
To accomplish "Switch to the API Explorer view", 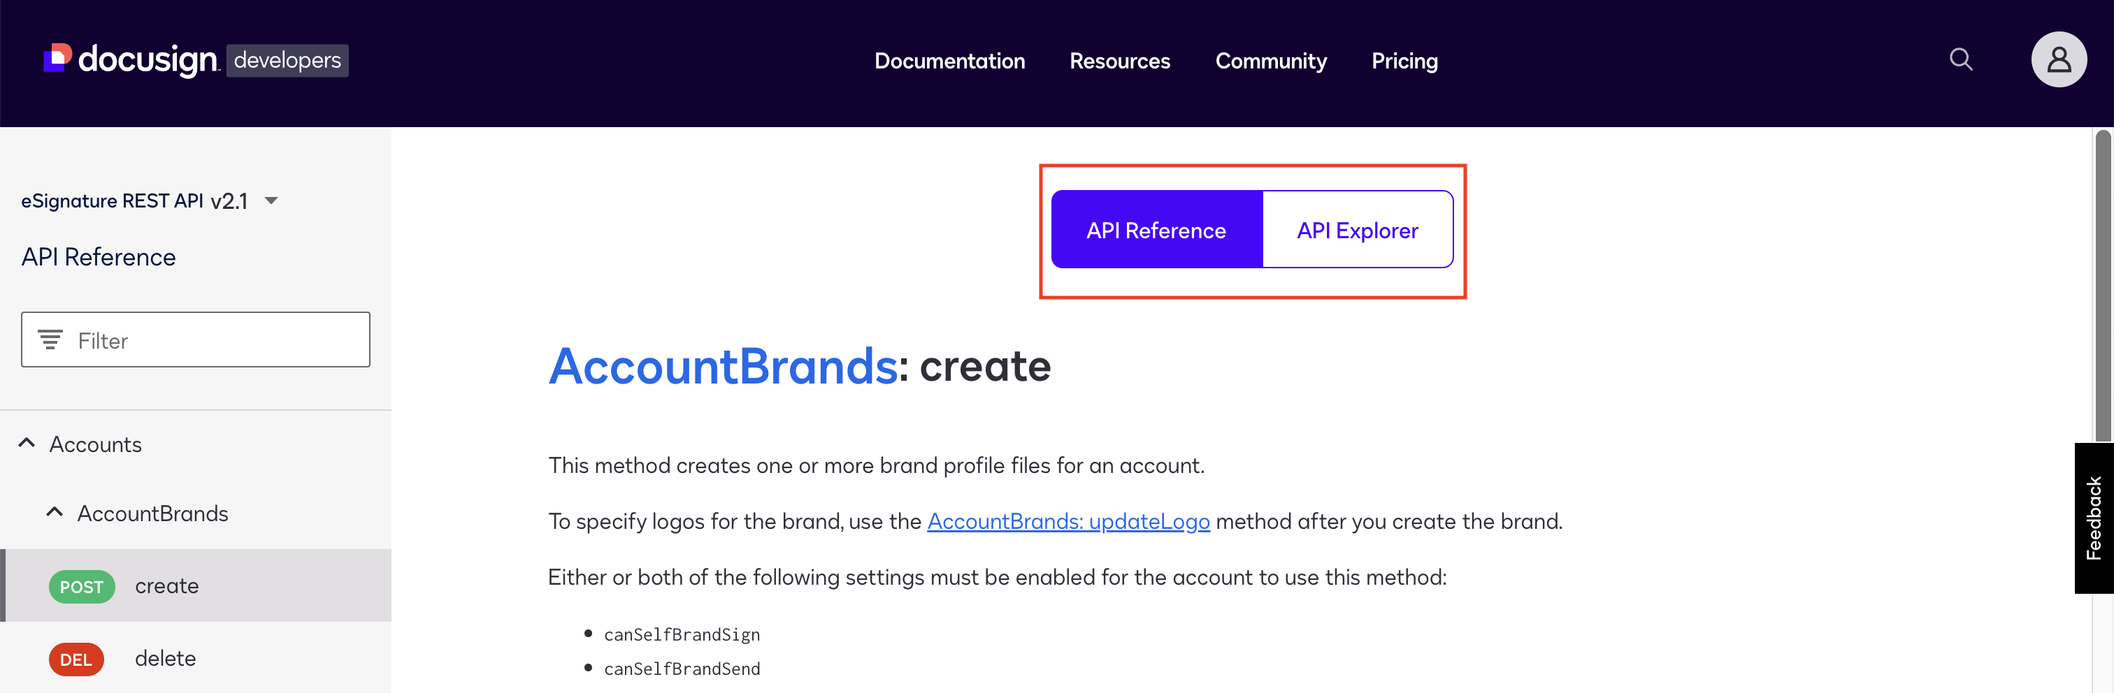I will [x=1358, y=230].
